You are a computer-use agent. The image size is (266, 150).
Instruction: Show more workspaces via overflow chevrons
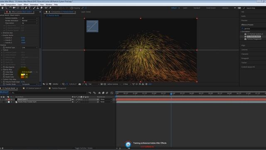click(235, 8)
